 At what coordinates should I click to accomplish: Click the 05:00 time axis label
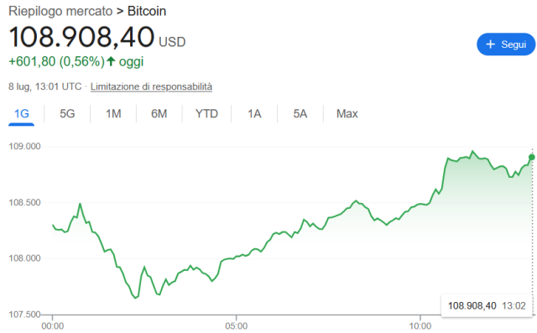237,326
